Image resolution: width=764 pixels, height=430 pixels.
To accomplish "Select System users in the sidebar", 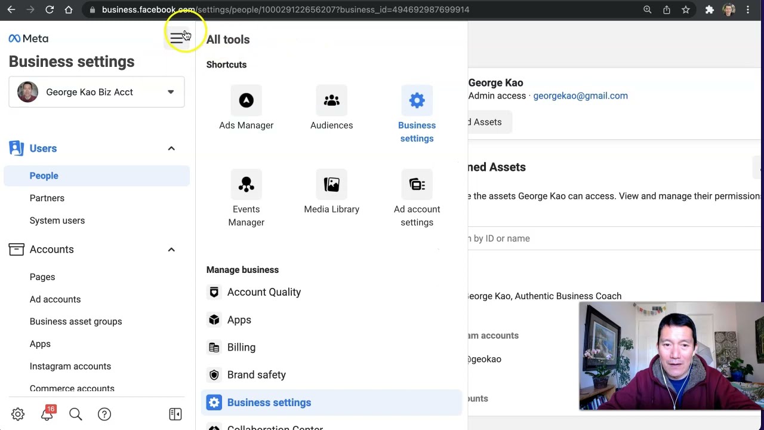I will coord(57,220).
